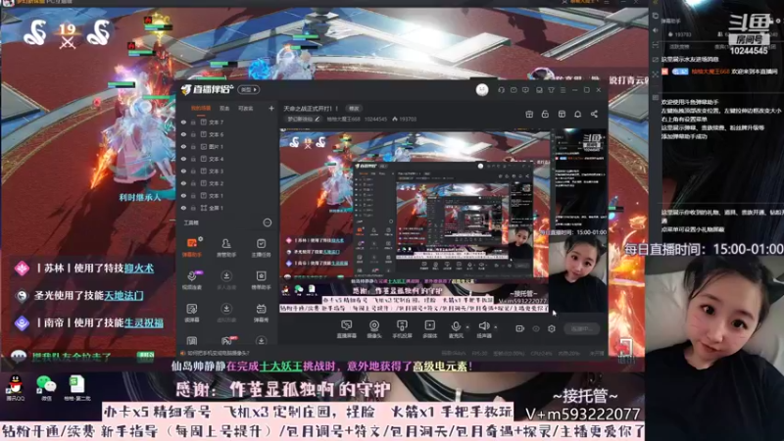Open customer service headset icon

(x=501, y=90)
